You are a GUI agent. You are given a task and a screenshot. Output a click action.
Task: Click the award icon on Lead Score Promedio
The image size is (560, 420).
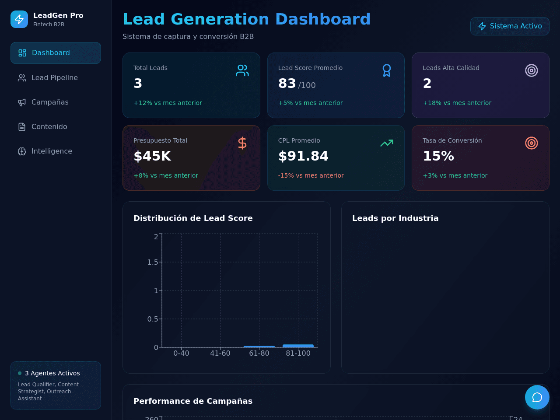tap(387, 70)
